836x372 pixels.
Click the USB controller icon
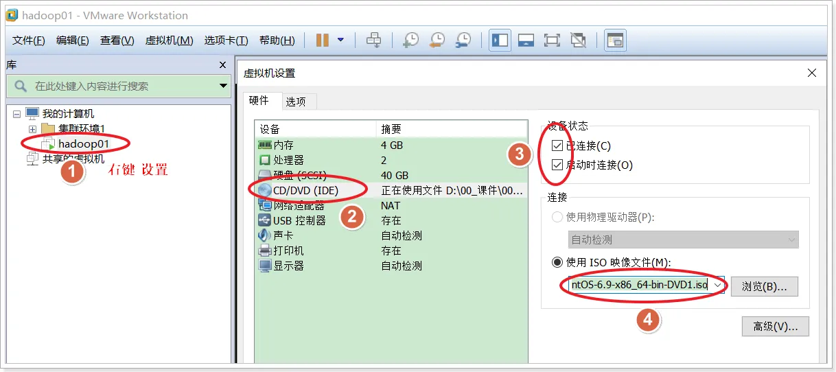pos(265,220)
